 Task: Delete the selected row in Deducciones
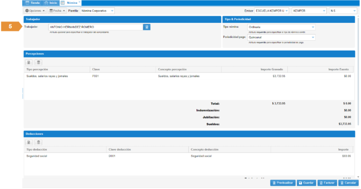[39, 142]
